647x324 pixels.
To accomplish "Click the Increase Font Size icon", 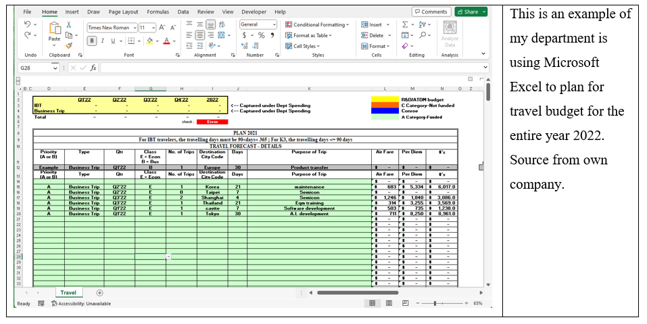I will pyautogui.click(x=162, y=28).
